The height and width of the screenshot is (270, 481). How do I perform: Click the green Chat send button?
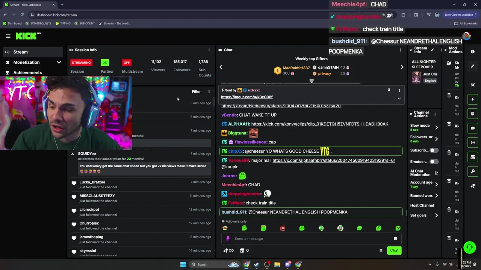pos(394,250)
